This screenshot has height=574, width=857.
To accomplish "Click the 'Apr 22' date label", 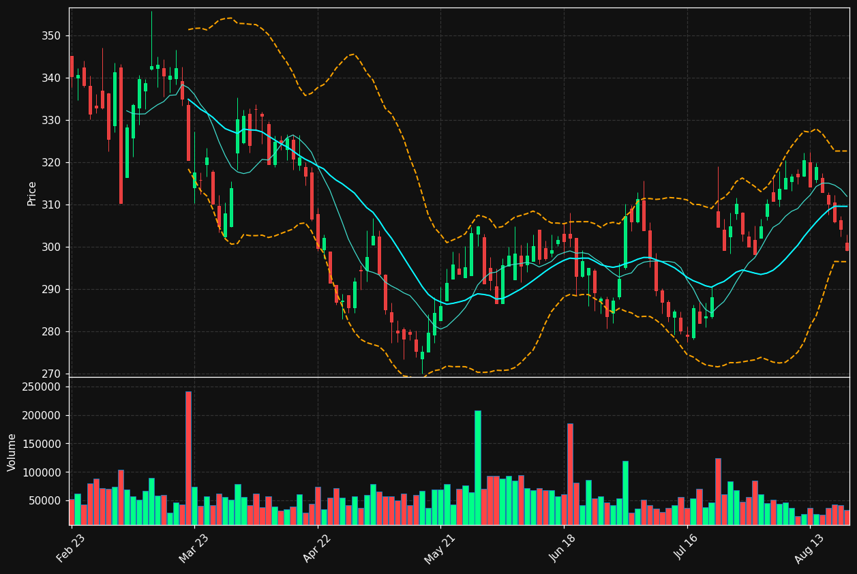I will pyautogui.click(x=318, y=548).
